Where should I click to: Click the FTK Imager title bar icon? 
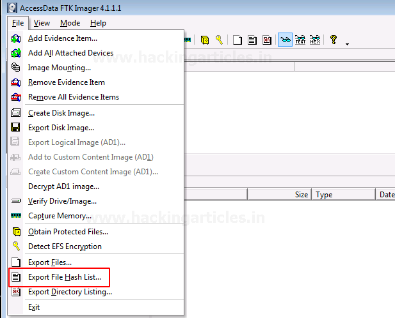tap(12, 8)
